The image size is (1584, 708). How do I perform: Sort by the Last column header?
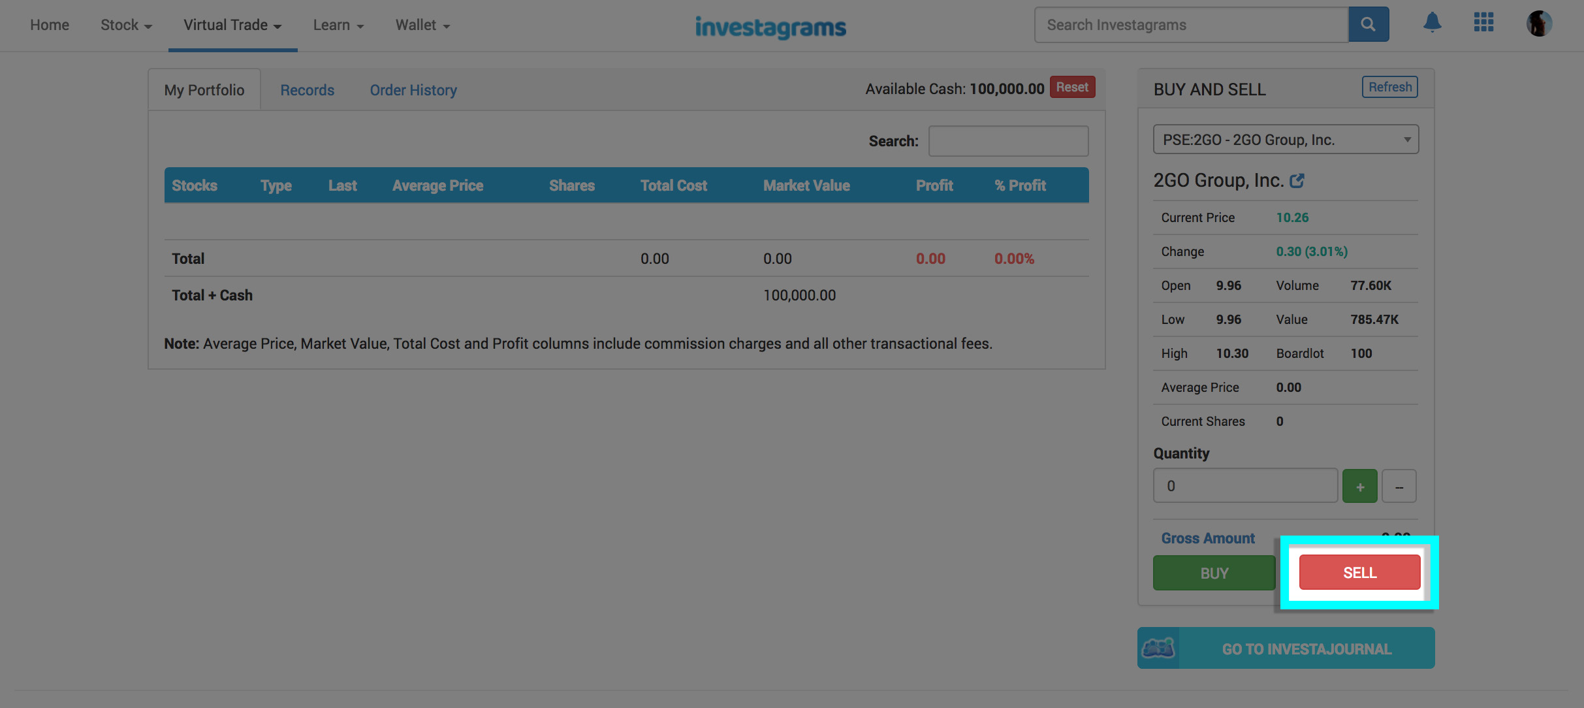coord(343,185)
